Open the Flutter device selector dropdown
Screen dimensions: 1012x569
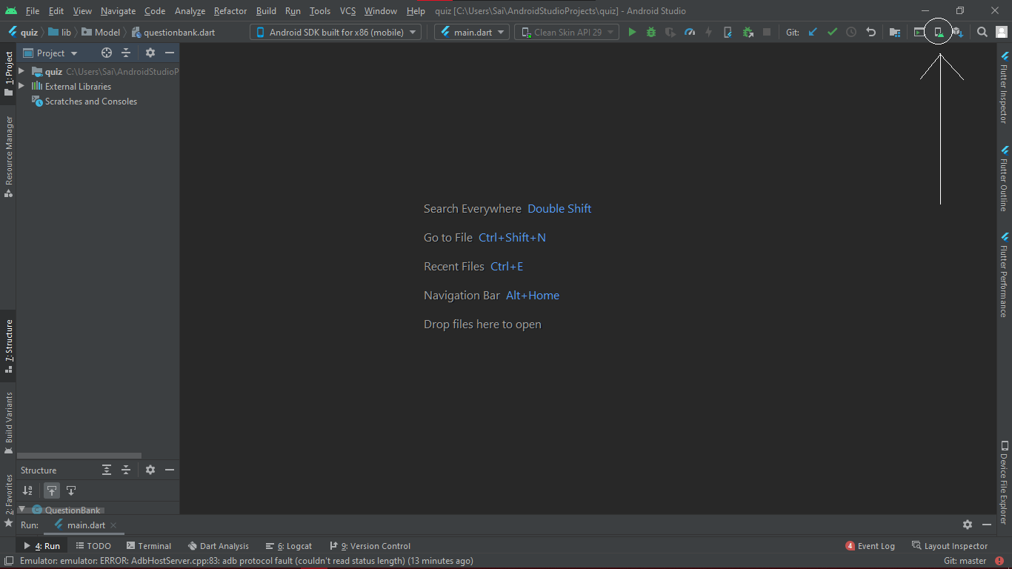(x=336, y=32)
